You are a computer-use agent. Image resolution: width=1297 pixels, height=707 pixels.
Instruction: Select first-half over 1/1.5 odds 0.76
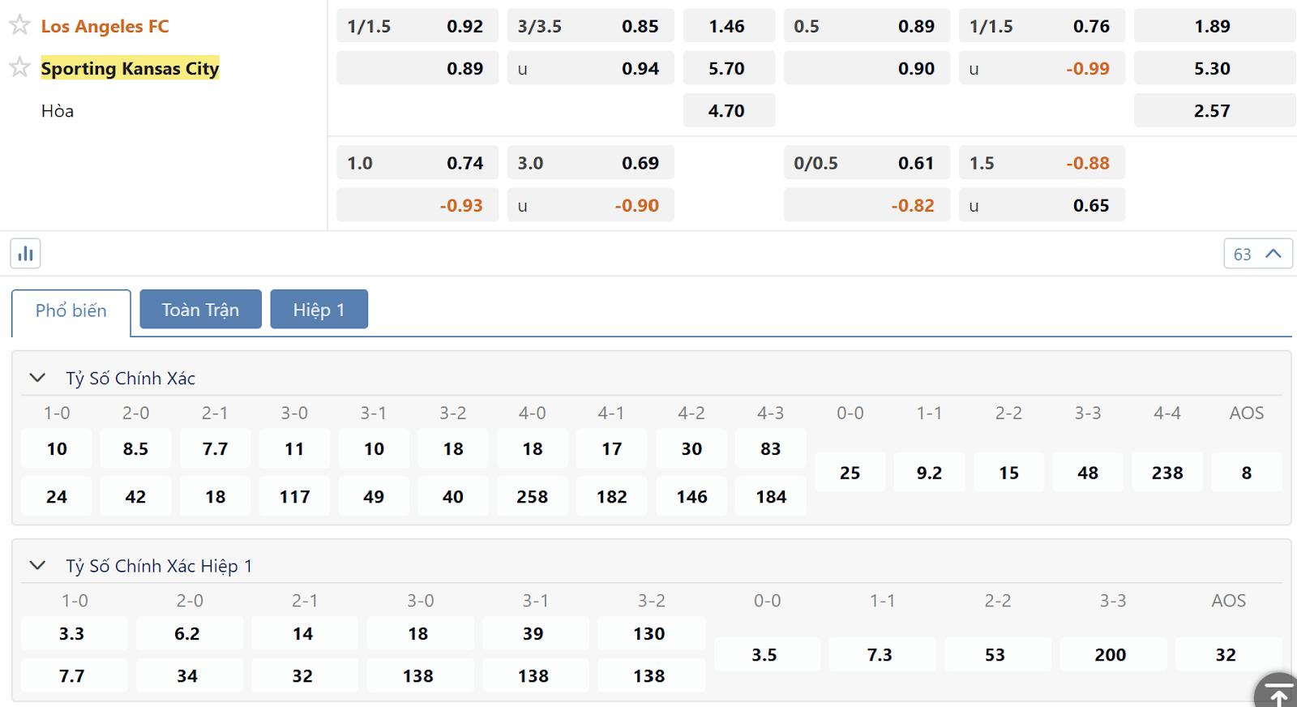pos(1042,26)
